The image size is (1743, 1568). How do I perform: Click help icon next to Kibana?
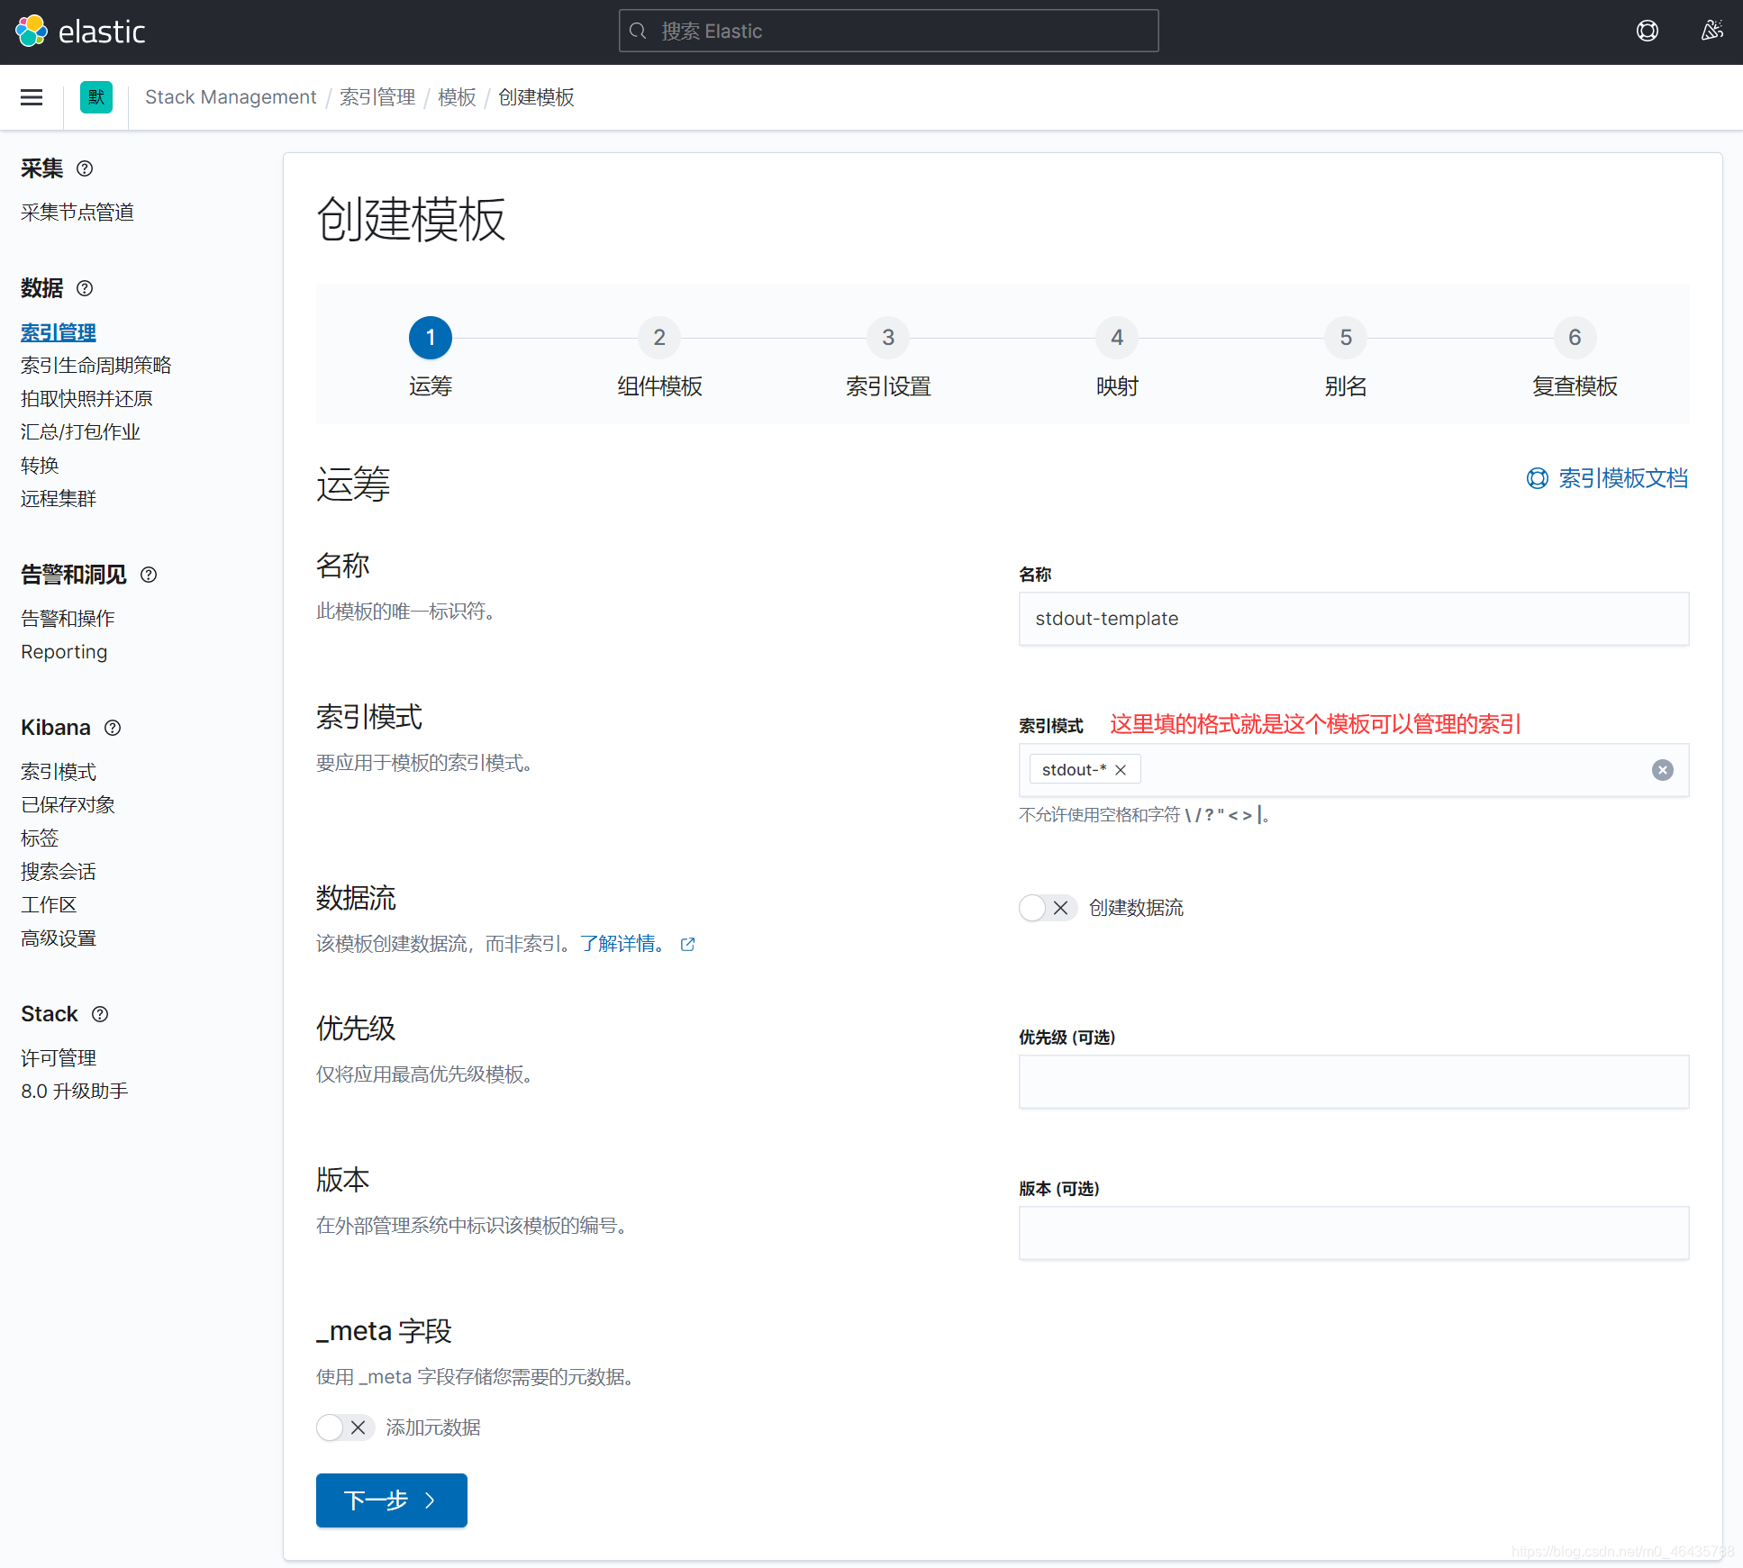113,728
